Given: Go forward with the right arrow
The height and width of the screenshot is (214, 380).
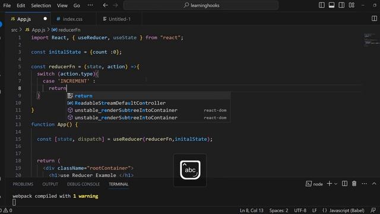Looking at the screenshot, I should pos(116,5).
